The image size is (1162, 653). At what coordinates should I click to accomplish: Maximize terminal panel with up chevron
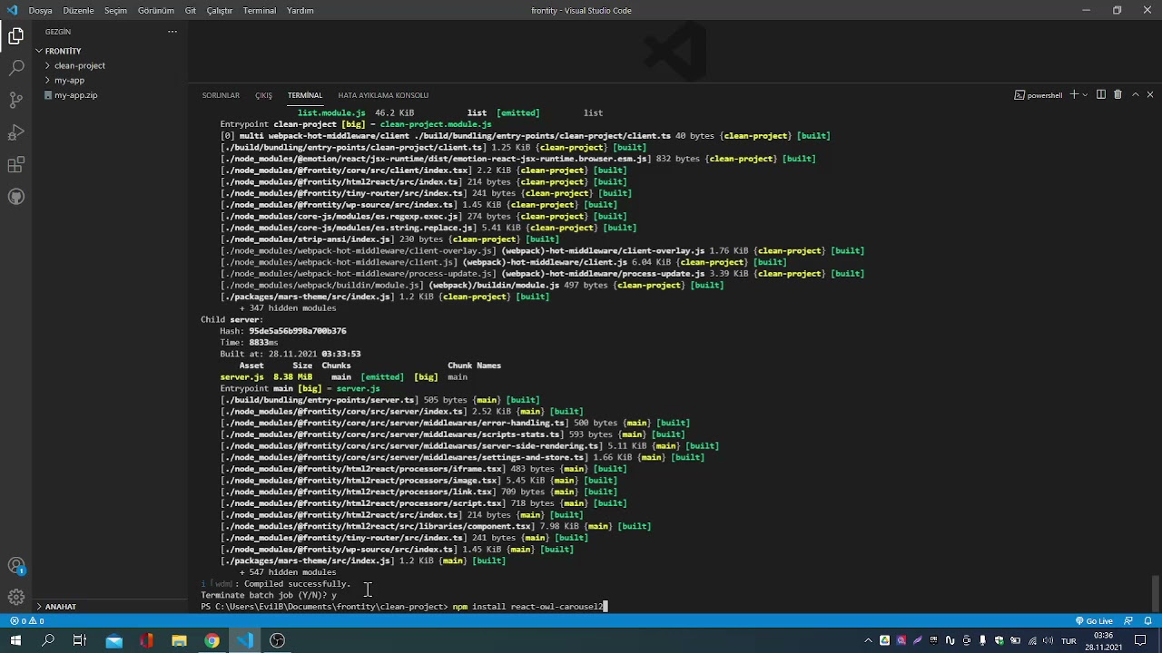tap(1135, 94)
